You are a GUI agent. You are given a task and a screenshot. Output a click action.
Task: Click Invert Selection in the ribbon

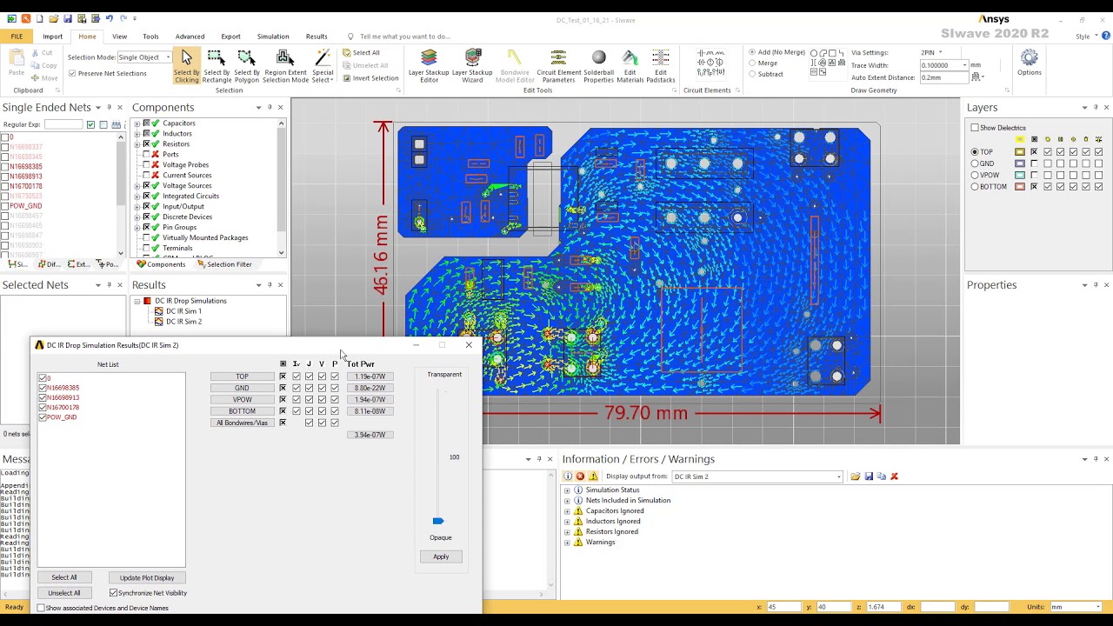[x=370, y=78]
